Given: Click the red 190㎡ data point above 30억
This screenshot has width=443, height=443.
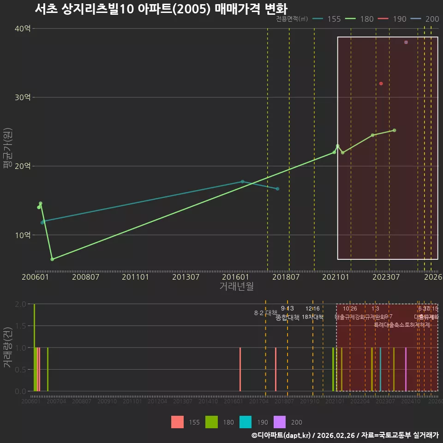Looking at the screenshot, I should point(381,84).
